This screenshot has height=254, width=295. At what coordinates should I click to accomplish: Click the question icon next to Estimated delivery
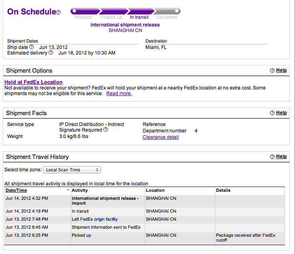51,52
